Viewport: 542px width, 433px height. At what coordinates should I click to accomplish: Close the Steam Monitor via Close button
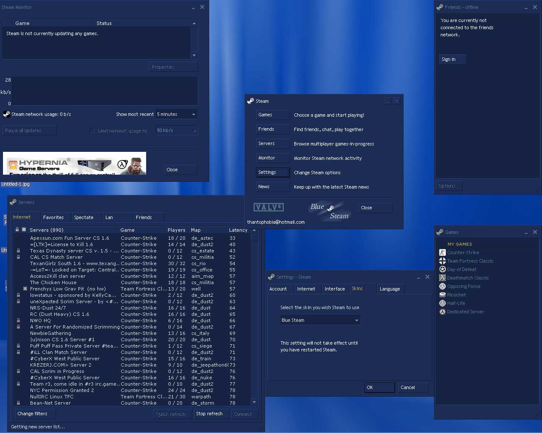(x=181, y=170)
